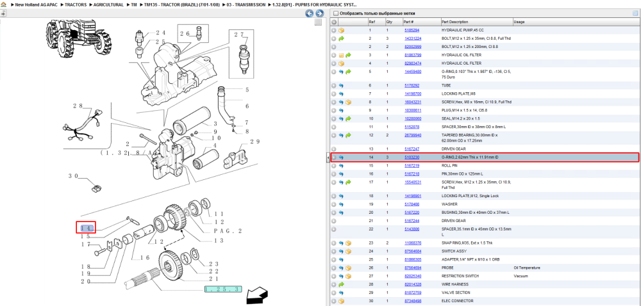Open part number link 14331224
641x306 pixels.
point(412,38)
